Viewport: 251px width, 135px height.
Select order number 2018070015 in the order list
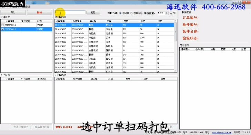click(x=10, y=29)
